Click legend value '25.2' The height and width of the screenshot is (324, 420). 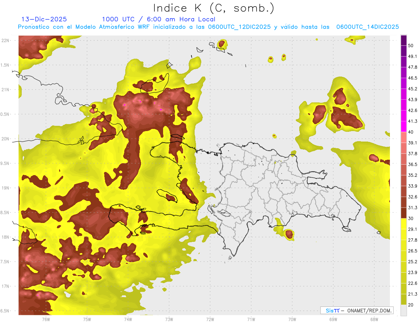(x=412, y=262)
